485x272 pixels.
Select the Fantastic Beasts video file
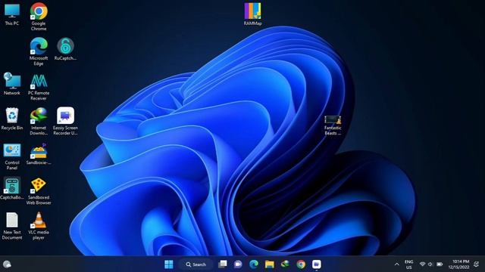coord(333,125)
